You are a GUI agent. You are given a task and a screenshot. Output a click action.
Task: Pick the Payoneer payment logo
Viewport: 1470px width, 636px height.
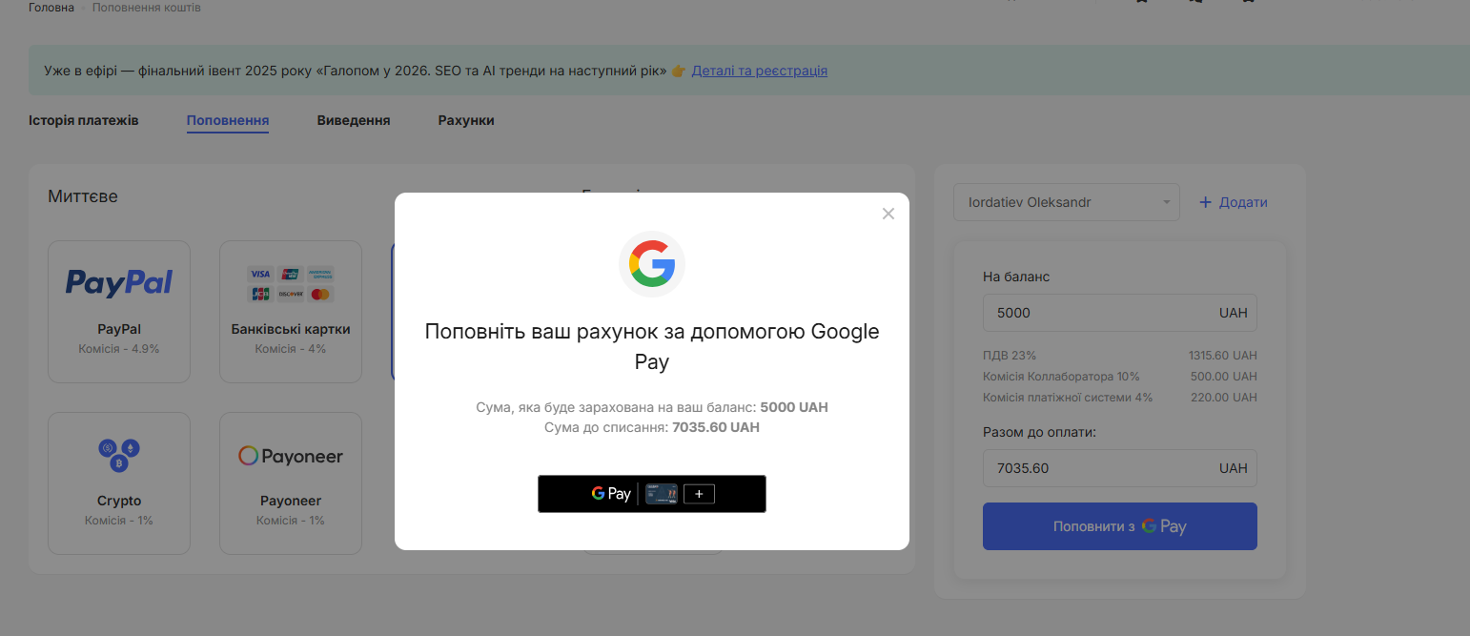pyautogui.click(x=291, y=456)
